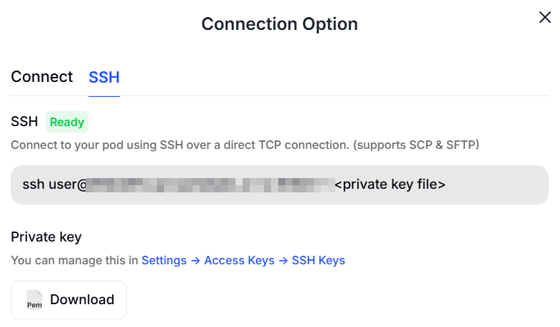Close the Connection Option dialog
This screenshot has width=560, height=327.
(544, 17)
